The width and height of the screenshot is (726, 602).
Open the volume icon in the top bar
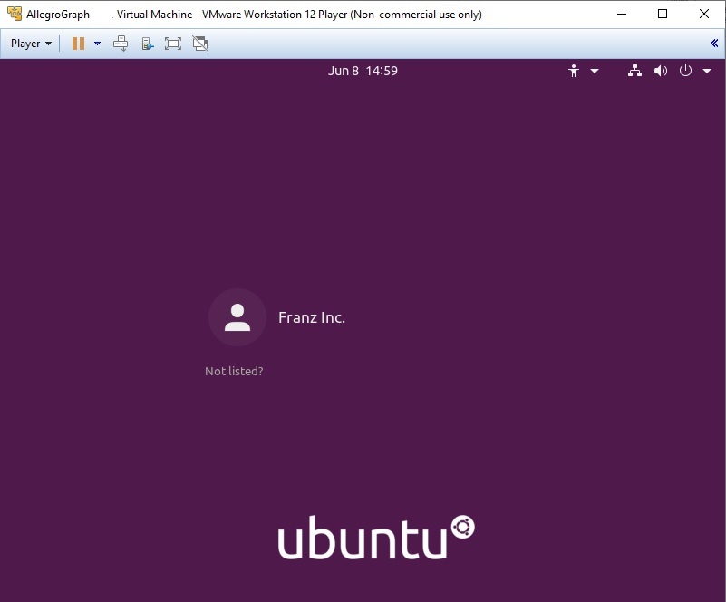[x=660, y=70]
